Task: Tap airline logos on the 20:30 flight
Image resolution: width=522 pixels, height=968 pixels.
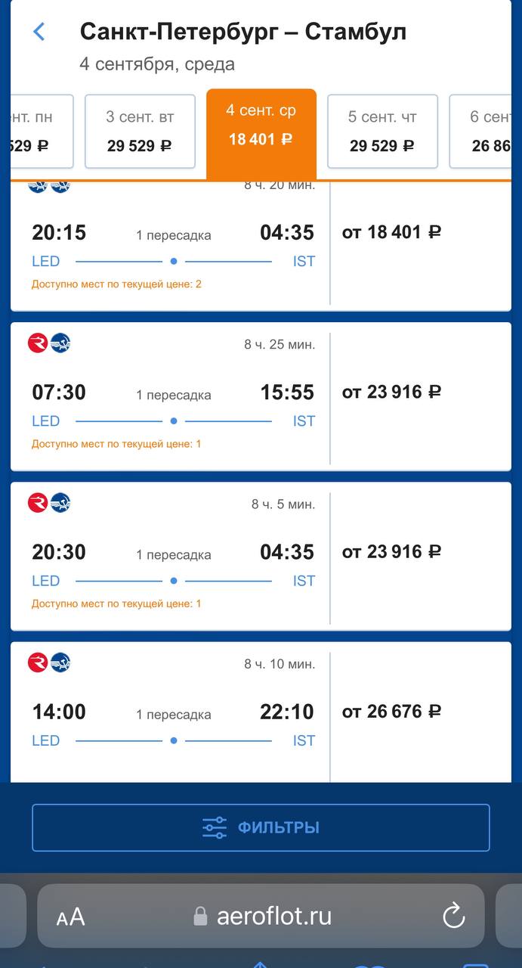Action: pyautogui.click(x=49, y=503)
